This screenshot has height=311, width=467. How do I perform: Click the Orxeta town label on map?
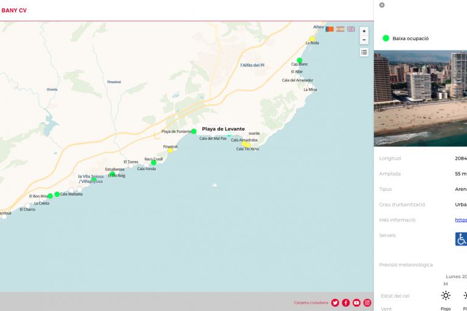52,89
